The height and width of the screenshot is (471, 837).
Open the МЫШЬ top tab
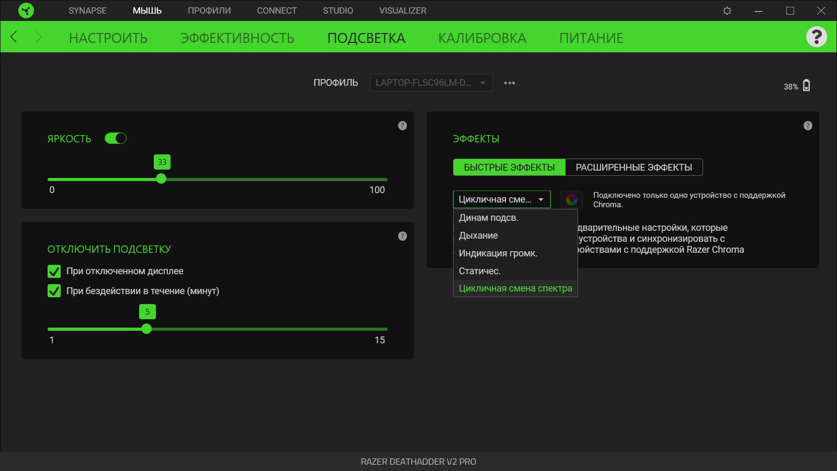[147, 10]
